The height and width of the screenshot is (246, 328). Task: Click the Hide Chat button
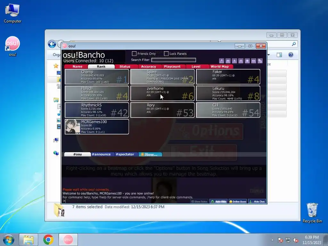257,201
